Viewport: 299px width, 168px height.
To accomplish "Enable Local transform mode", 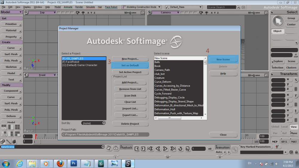I will point(284,127).
